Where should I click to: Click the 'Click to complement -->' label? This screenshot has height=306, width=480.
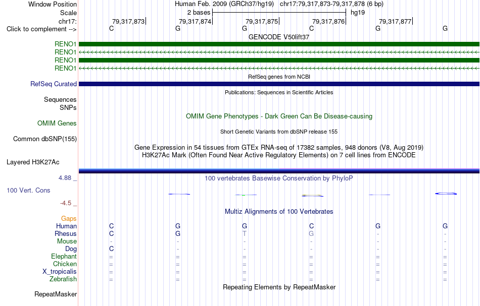click(x=41, y=29)
